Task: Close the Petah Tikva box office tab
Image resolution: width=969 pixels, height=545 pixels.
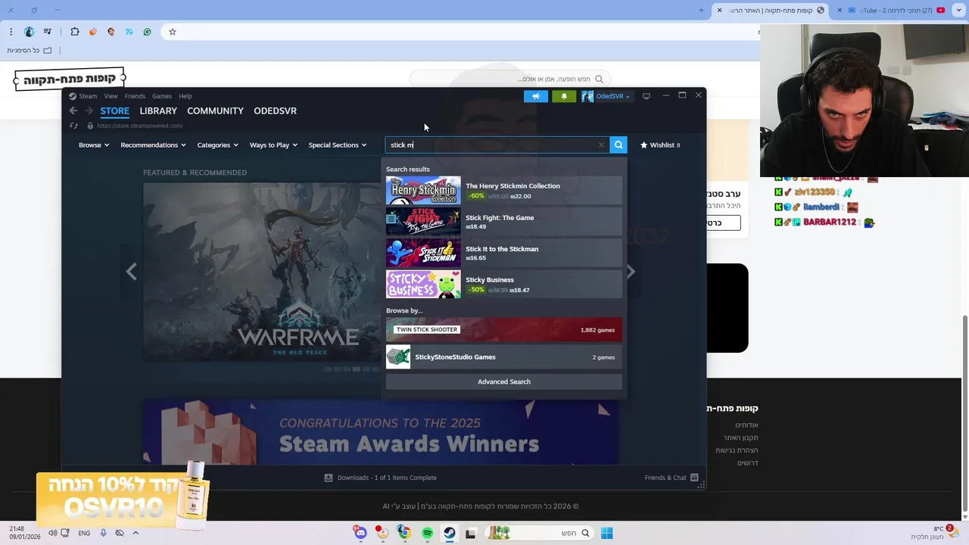Action: pos(719,11)
